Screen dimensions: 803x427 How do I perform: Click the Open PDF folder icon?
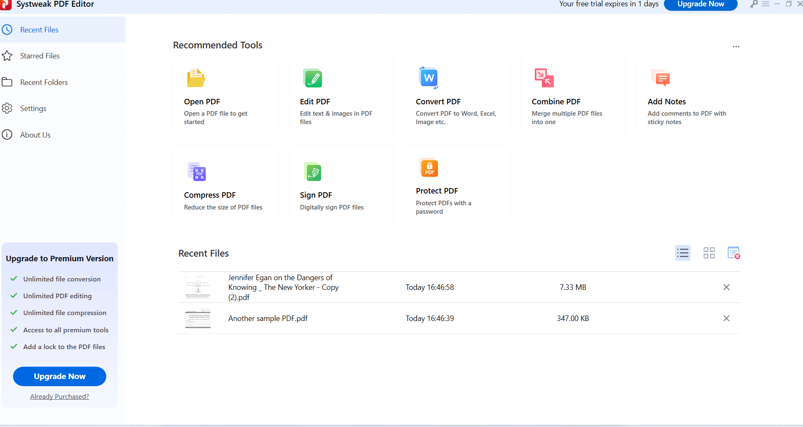coord(196,78)
